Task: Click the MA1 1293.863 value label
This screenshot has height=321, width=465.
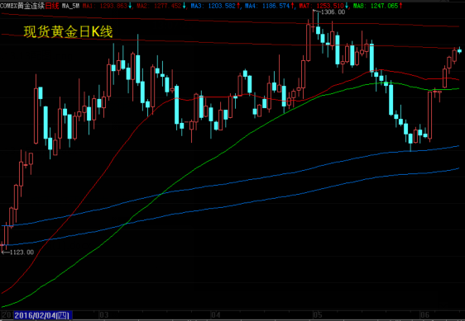Action: [105, 6]
